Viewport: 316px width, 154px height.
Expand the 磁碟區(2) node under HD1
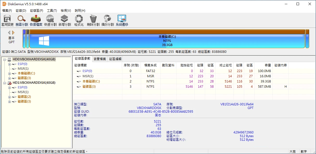[9, 97]
